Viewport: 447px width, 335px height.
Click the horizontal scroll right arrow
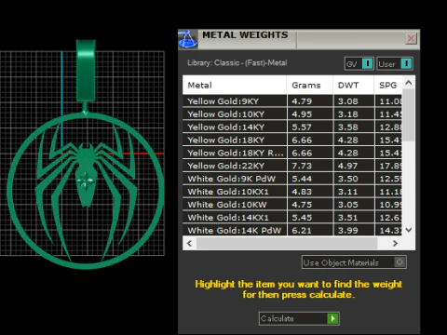point(395,244)
